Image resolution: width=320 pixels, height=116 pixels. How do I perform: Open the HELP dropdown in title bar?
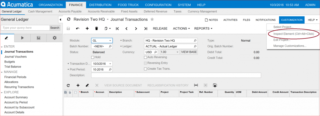(x=312, y=20)
